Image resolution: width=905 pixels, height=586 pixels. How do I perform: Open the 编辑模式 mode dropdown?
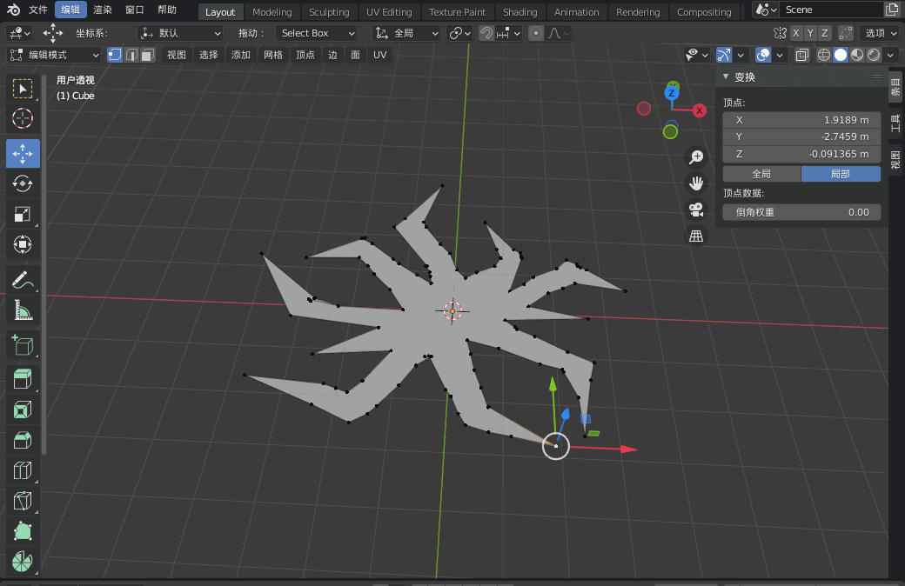pos(55,55)
